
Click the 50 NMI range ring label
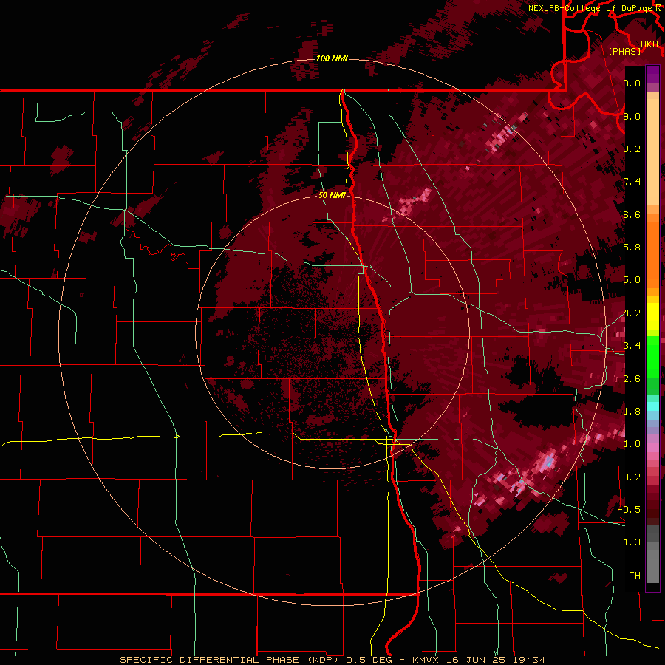[x=332, y=195]
